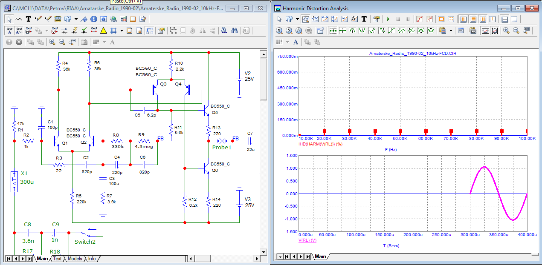Click the Wire mode tool icon
542x265 pixels.
point(39,19)
